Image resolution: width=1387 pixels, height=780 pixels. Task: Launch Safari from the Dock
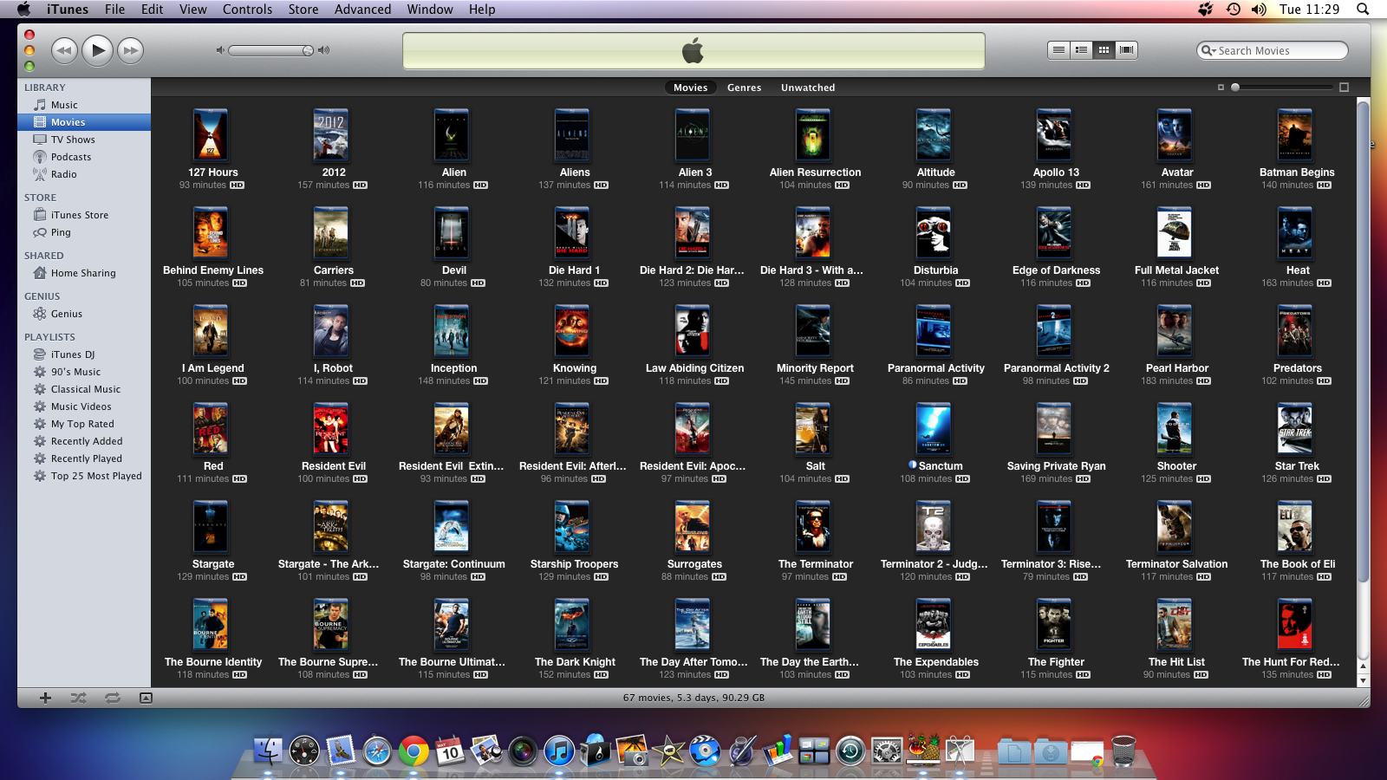[x=377, y=751]
